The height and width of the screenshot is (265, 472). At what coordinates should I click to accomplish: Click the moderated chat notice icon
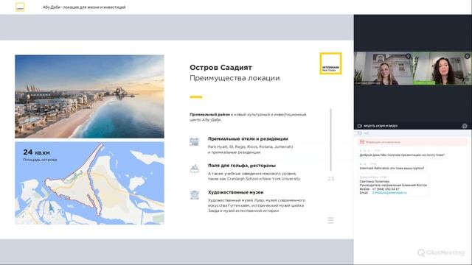click(x=362, y=142)
